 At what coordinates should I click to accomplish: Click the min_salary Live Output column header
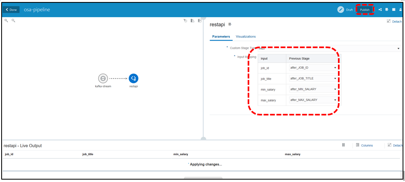tap(181, 154)
